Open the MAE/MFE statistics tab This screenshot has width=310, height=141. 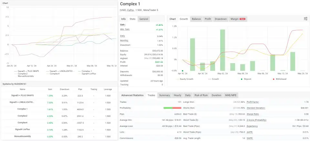click(x=232, y=95)
